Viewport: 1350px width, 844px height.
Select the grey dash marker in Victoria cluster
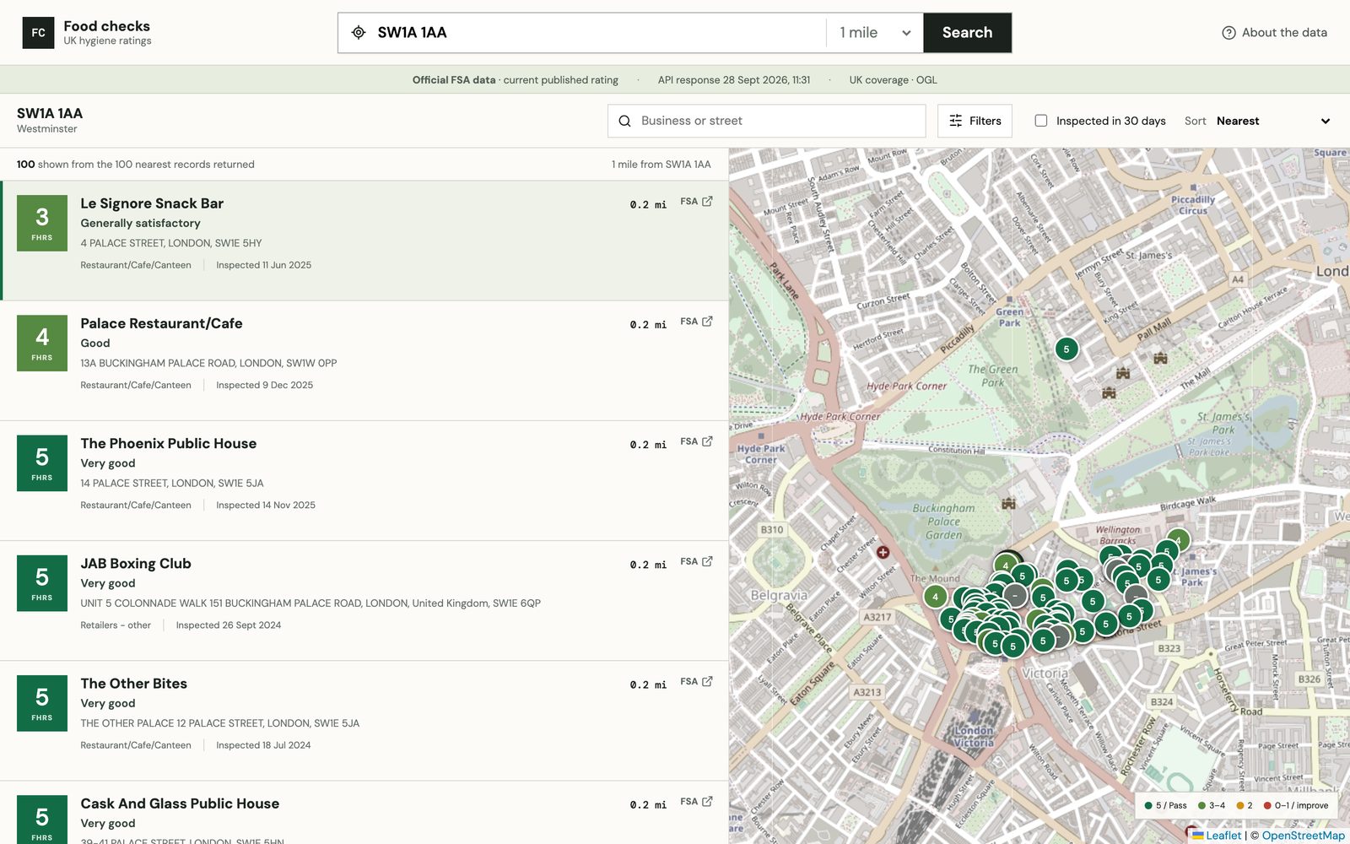coord(1015,595)
